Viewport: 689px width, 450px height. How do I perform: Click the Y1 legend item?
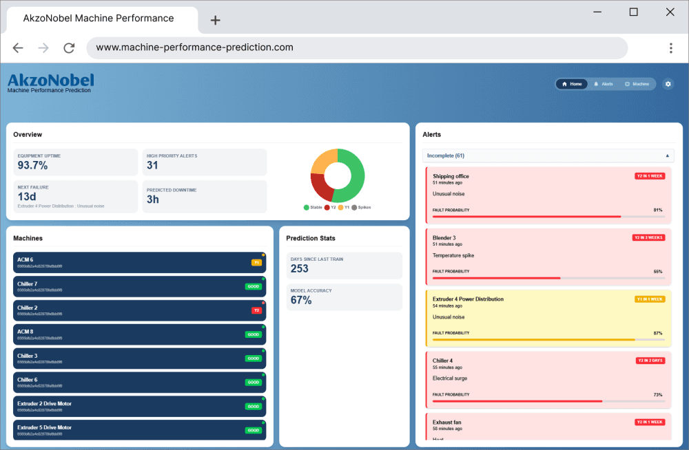(344, 207)
